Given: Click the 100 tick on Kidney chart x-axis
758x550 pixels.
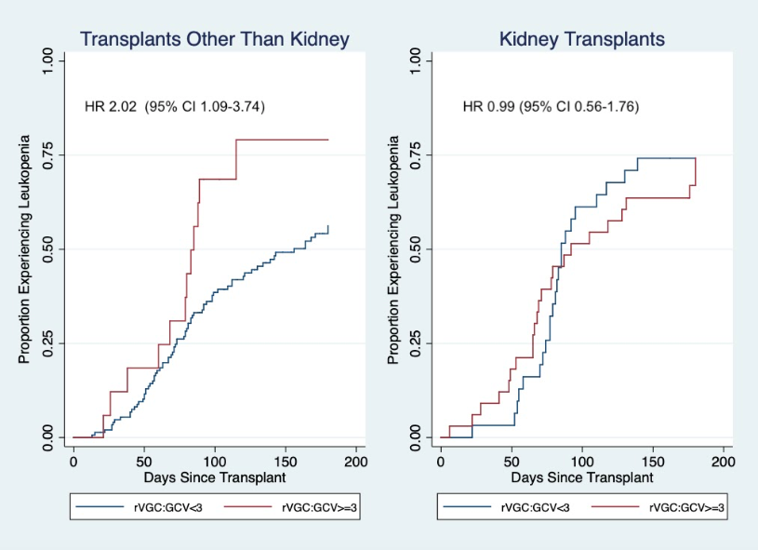Looking at the screenshot, I should [582, 461].
